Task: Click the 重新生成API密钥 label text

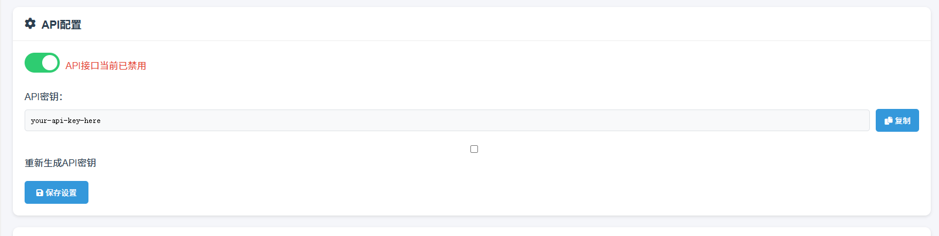Action: point(60,163)
